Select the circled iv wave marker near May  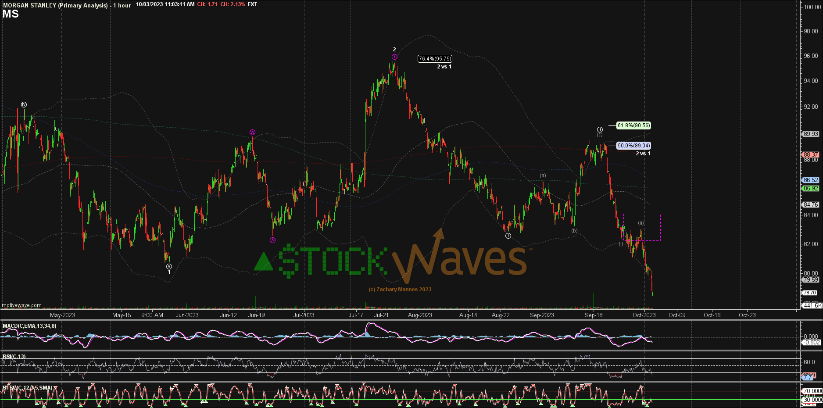click(x=24, y=104)
